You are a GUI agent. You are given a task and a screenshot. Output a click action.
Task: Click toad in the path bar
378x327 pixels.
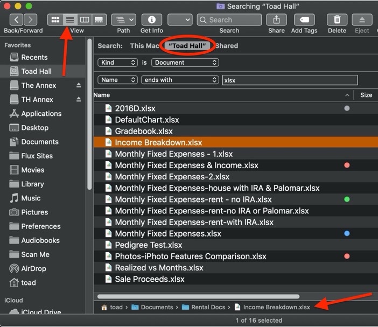pyautogui.click(x=116, y=307)
